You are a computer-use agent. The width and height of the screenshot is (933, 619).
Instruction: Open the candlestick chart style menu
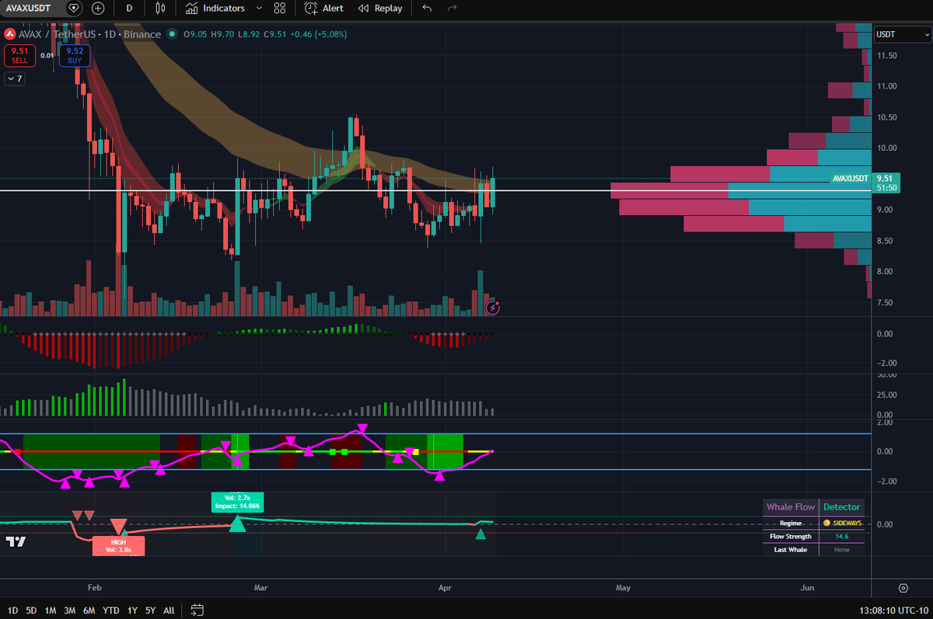(160, 8)
